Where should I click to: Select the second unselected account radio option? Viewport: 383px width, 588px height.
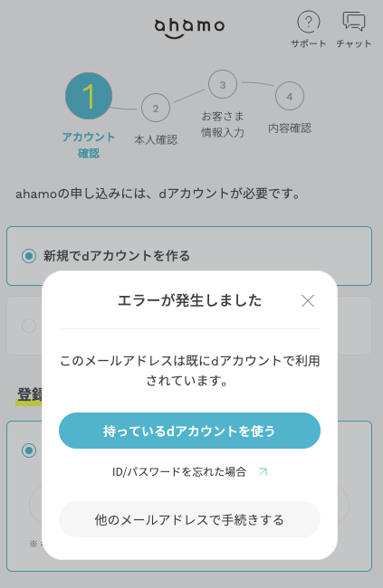tap(29, 326)
